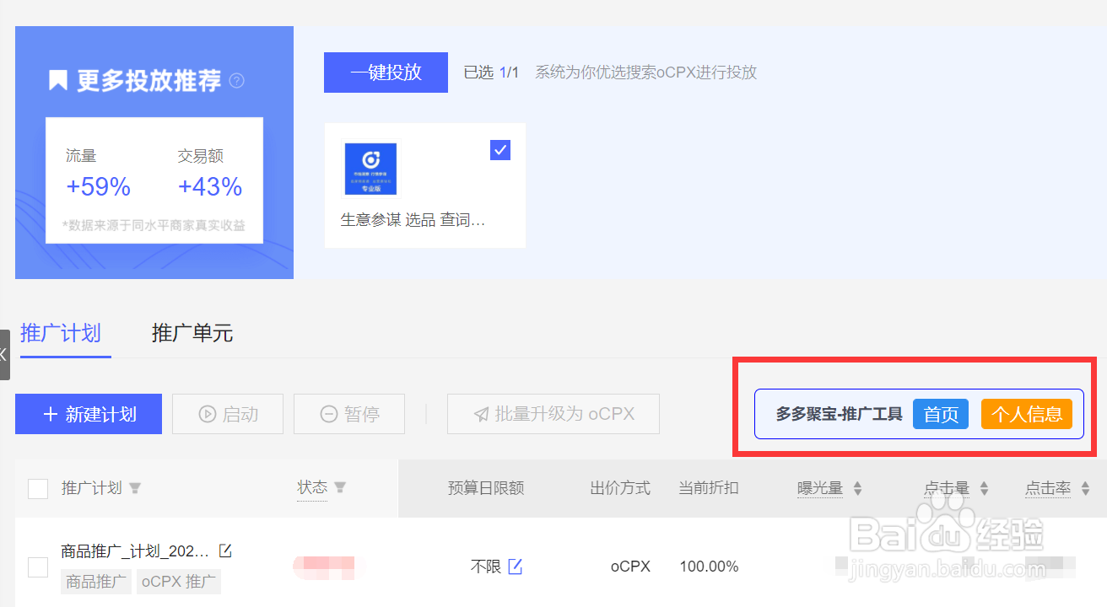Viewport: 1107px width, 607px height.
Task: Expand the collapsed left side panel arrow
Action: point(6,354)
